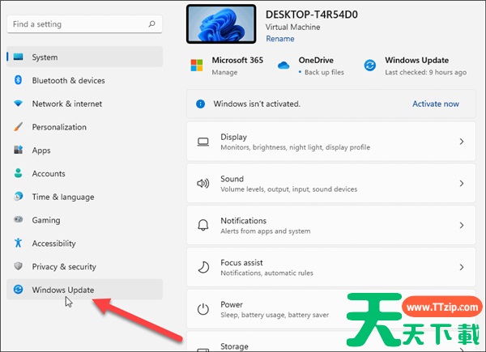486x352 pixels.
Task: Click the search magnifier icon
Action: [152, 23]
